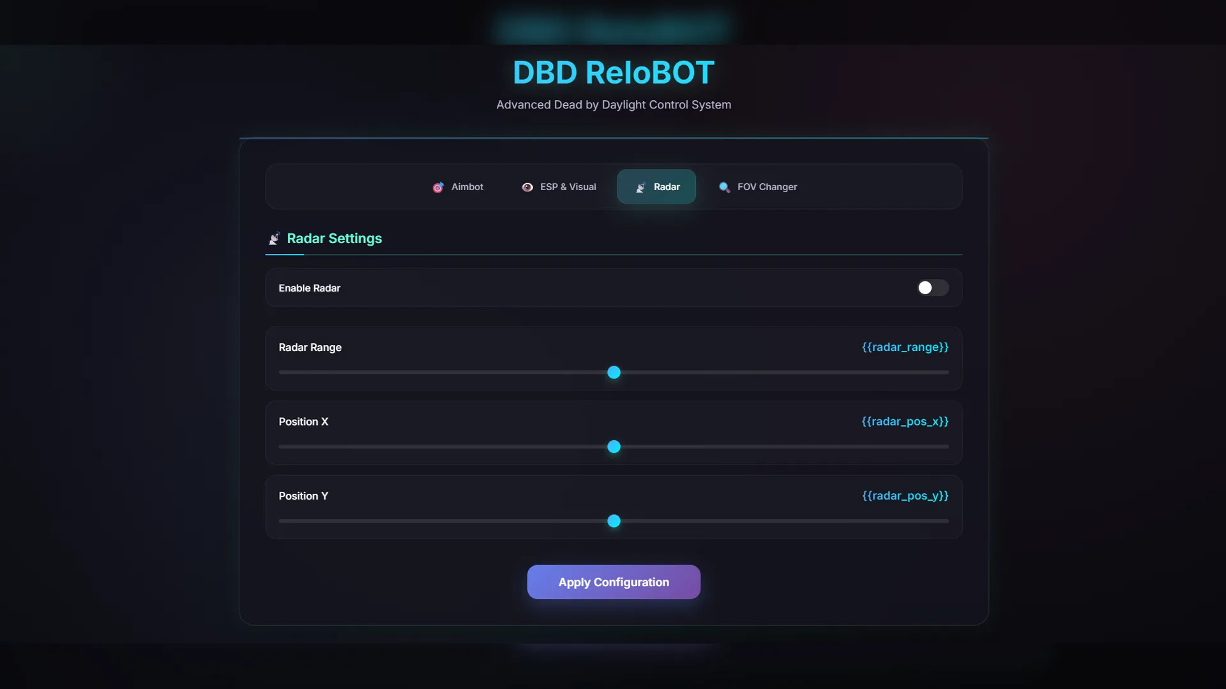Select the FOV Changer tab
1226x689 pixels.
coord(767,187)
